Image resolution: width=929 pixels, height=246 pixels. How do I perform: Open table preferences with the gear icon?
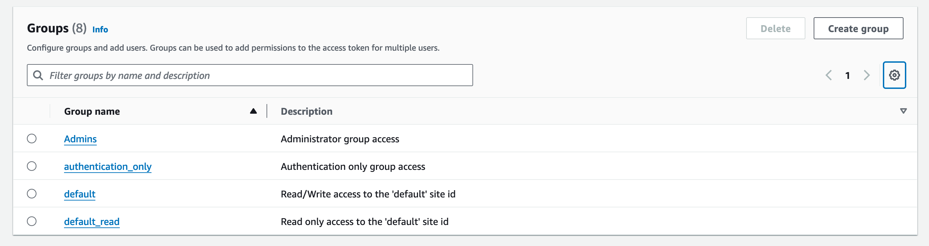point(894,75)
